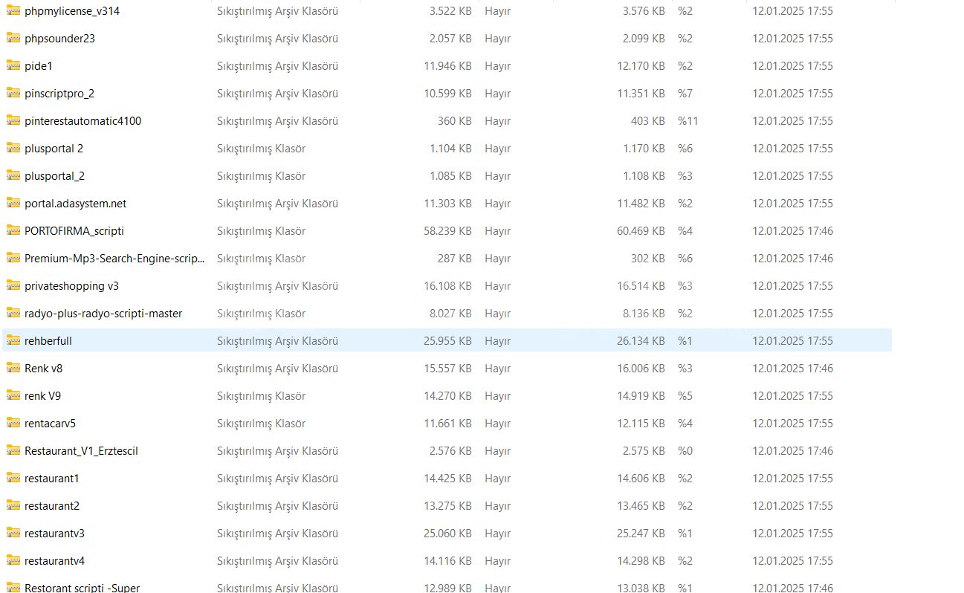
Task: Click the compression ratio %0
Action: pos(685,451)
